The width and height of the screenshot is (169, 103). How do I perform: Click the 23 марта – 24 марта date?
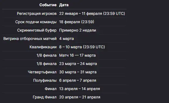pos(78,64)
